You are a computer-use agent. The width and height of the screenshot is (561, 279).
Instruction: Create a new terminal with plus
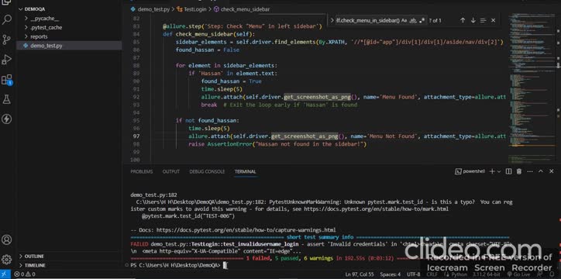click(492, 171)
